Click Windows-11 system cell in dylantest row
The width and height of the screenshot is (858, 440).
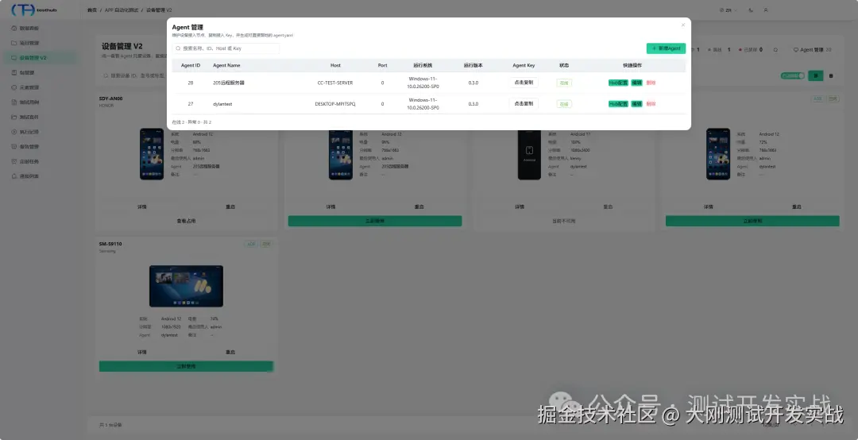(423, 103)
